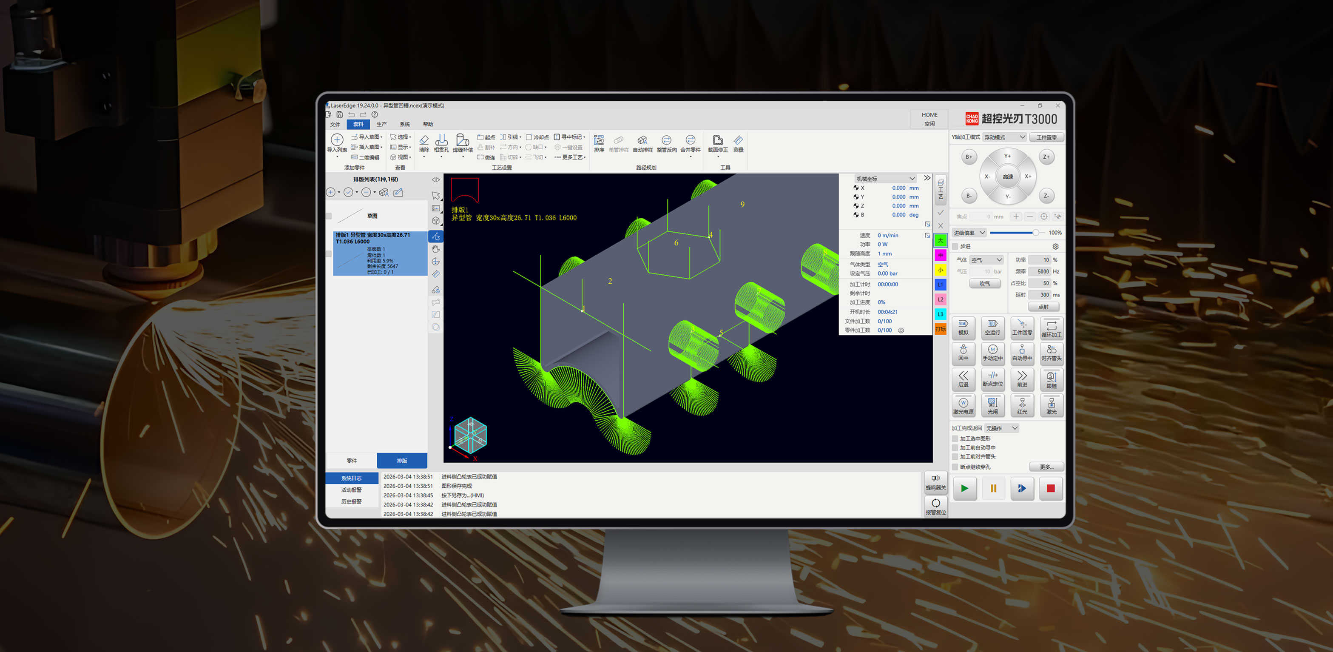Switch to the 零件 parts tab
The height and width of the screenshot is (652, 1333).
[x=351, y=461]
